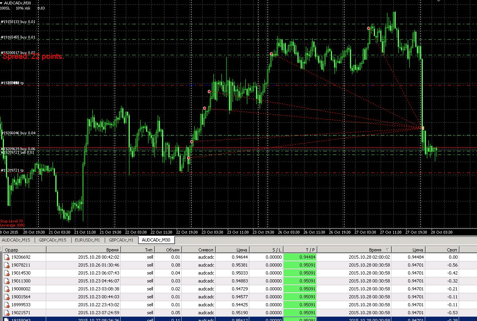477x321 pixels.
Task: Click the #19209721 sell 0.01 order label
Action: pyautogui.click(x=18, y=152)
